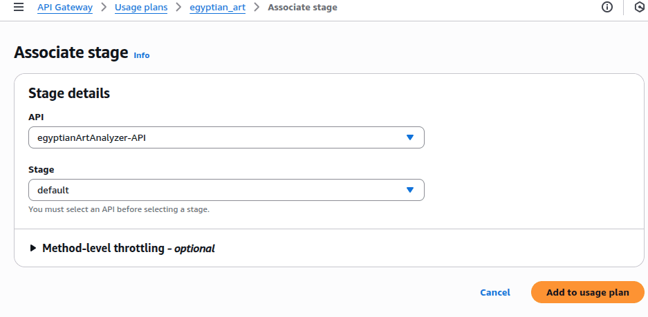Click the blue arrow of the Stage dropdown

click(410, 190)
